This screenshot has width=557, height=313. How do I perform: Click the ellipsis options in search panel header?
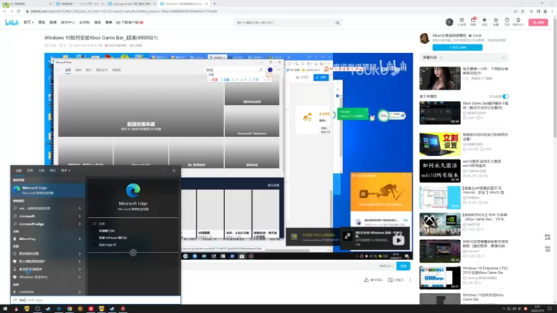click(165, 170)
